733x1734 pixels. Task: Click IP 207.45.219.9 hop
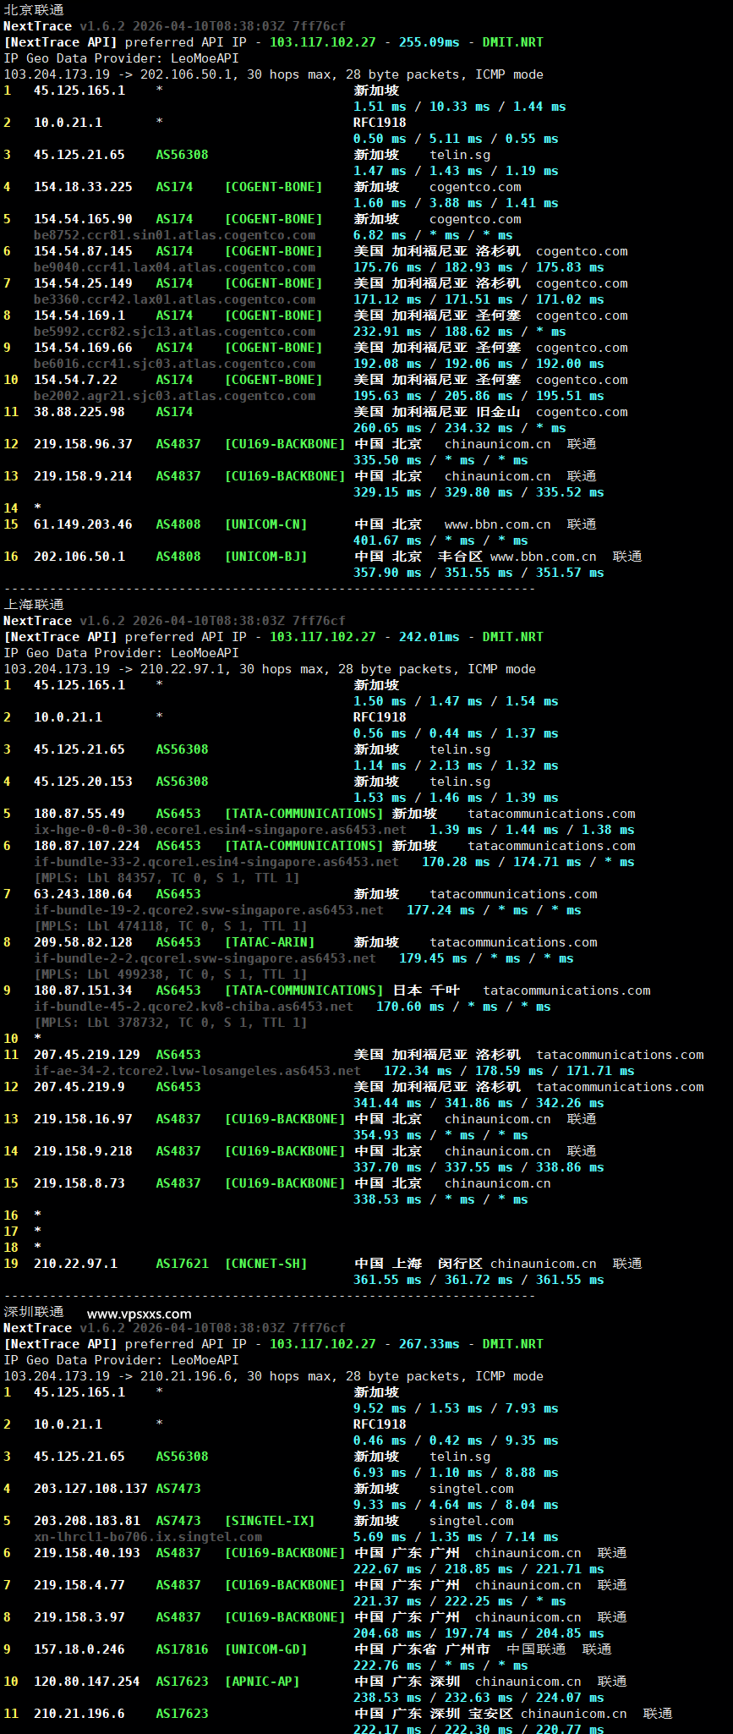point(79,1087)
